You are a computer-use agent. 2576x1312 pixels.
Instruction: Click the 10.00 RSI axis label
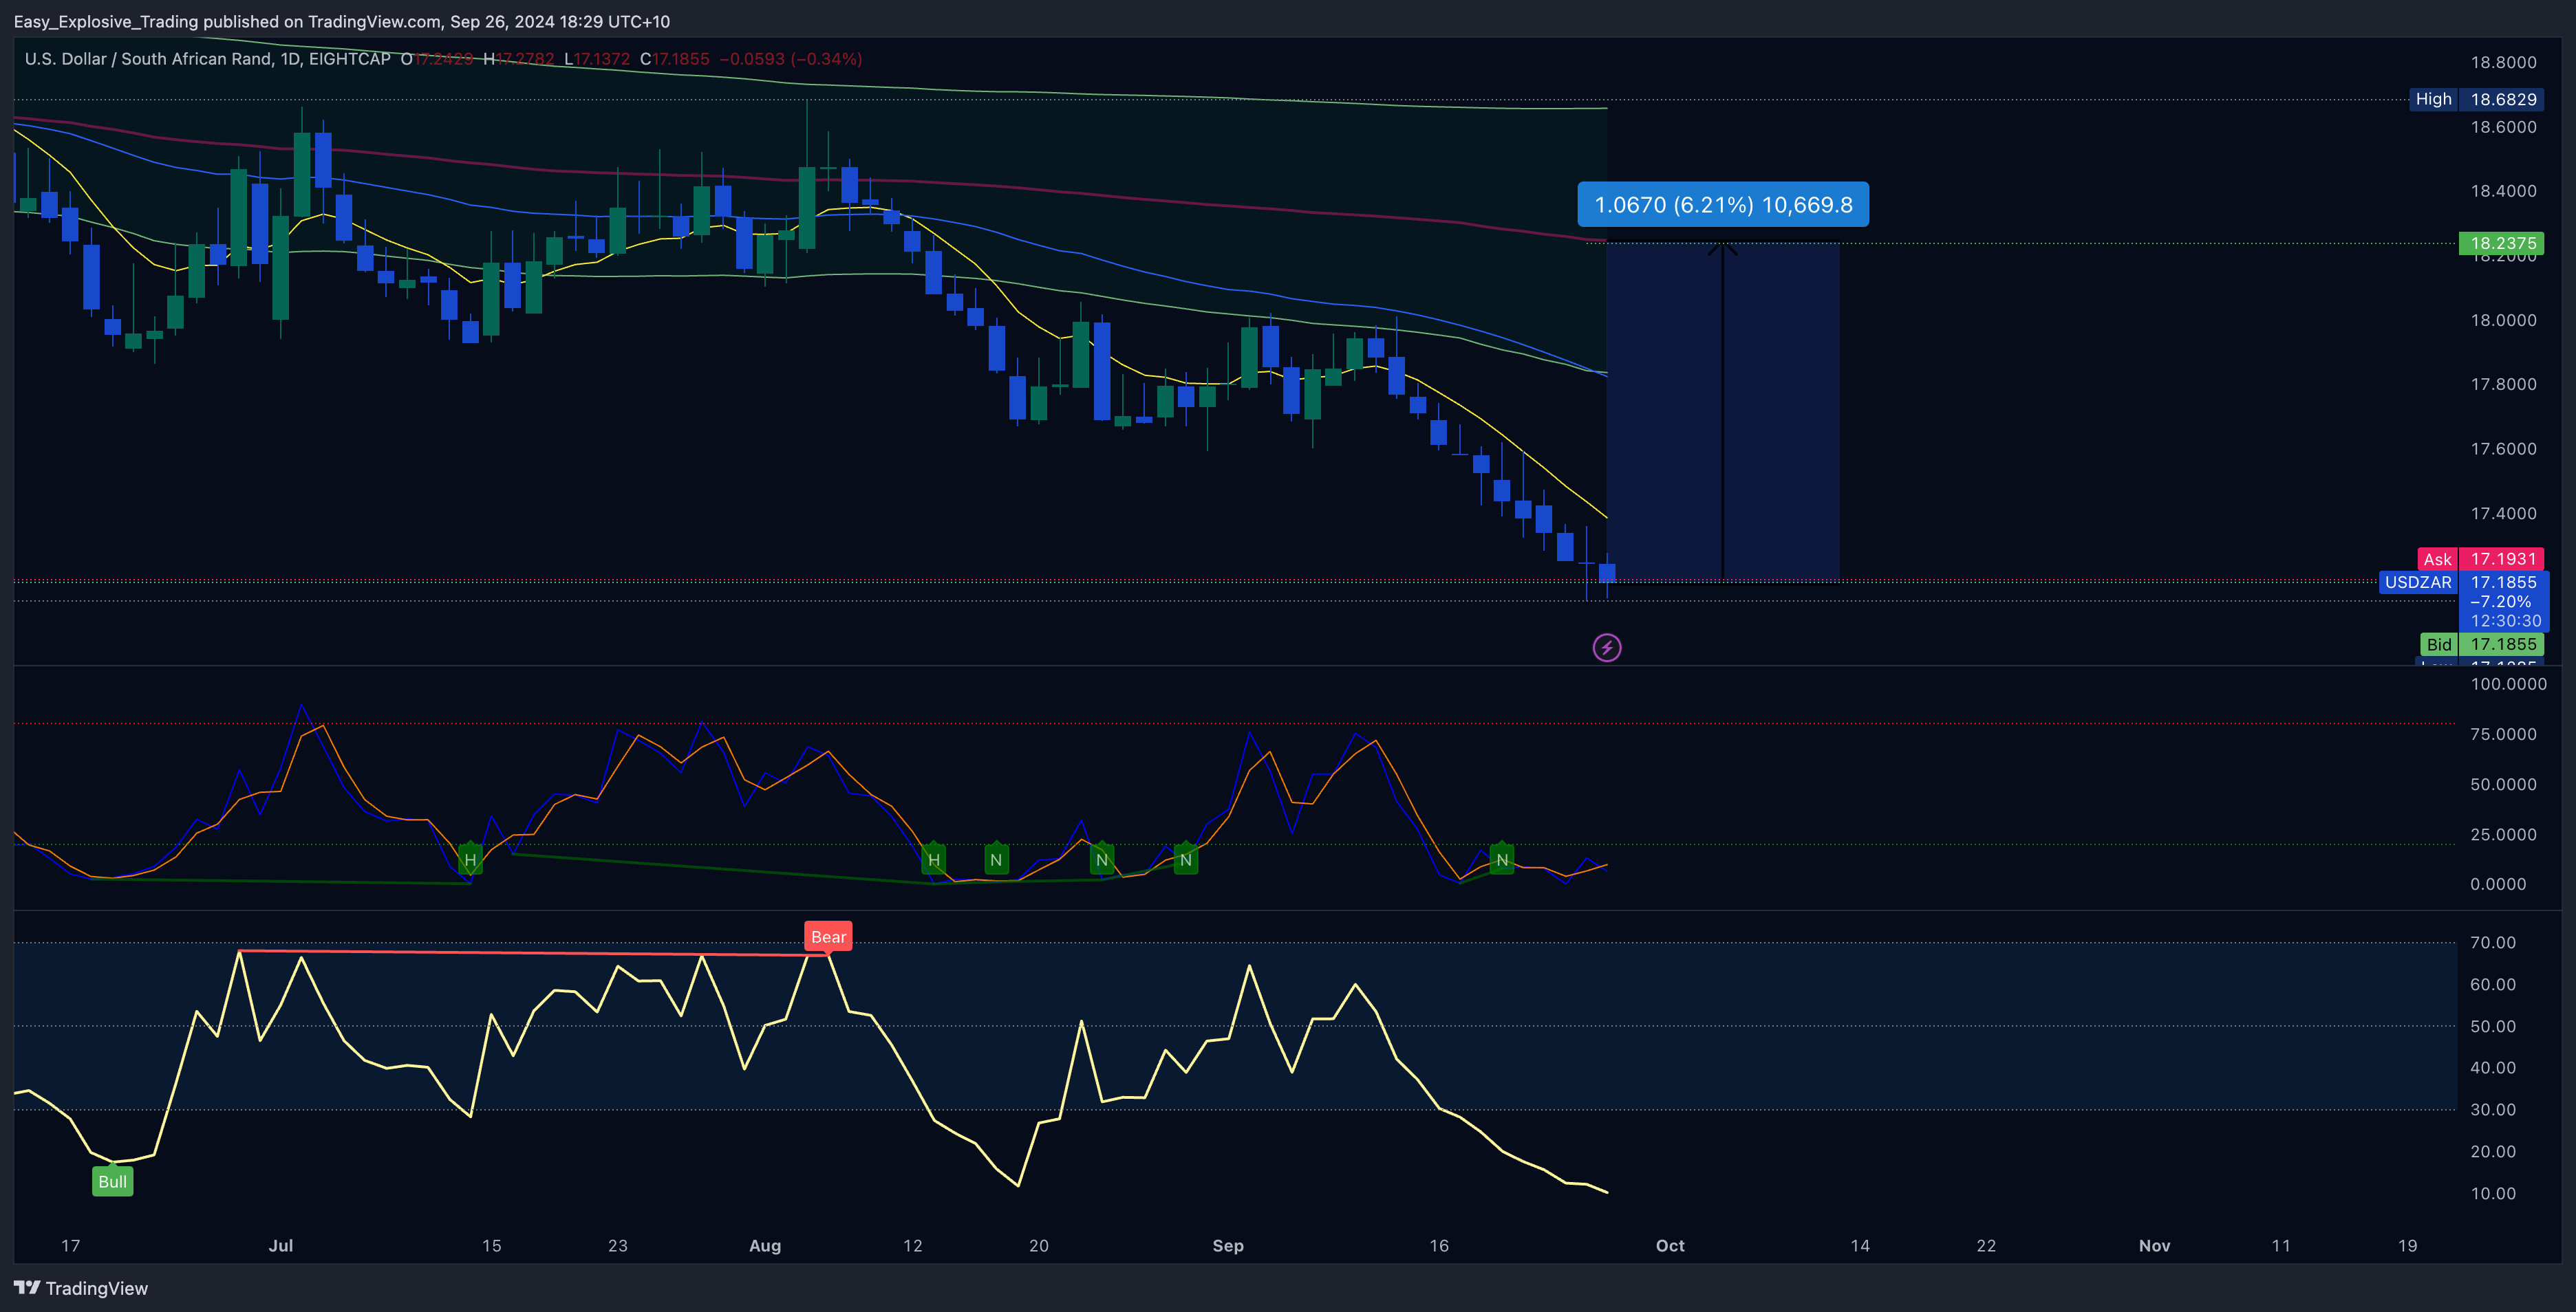[x=2492, y=1193]
